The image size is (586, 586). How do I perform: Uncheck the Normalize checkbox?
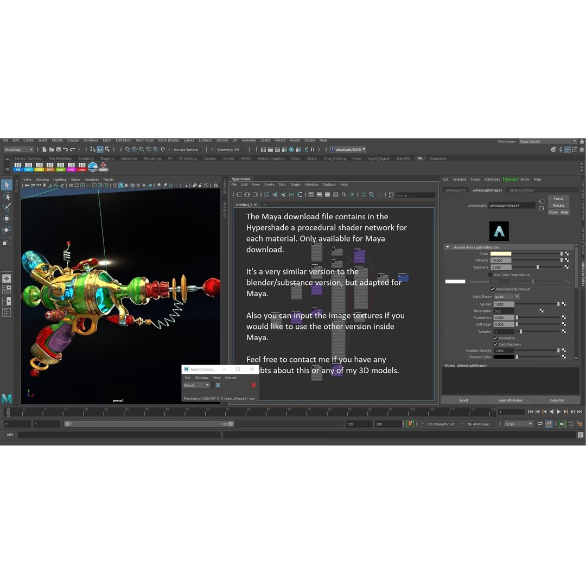point(495,338)
